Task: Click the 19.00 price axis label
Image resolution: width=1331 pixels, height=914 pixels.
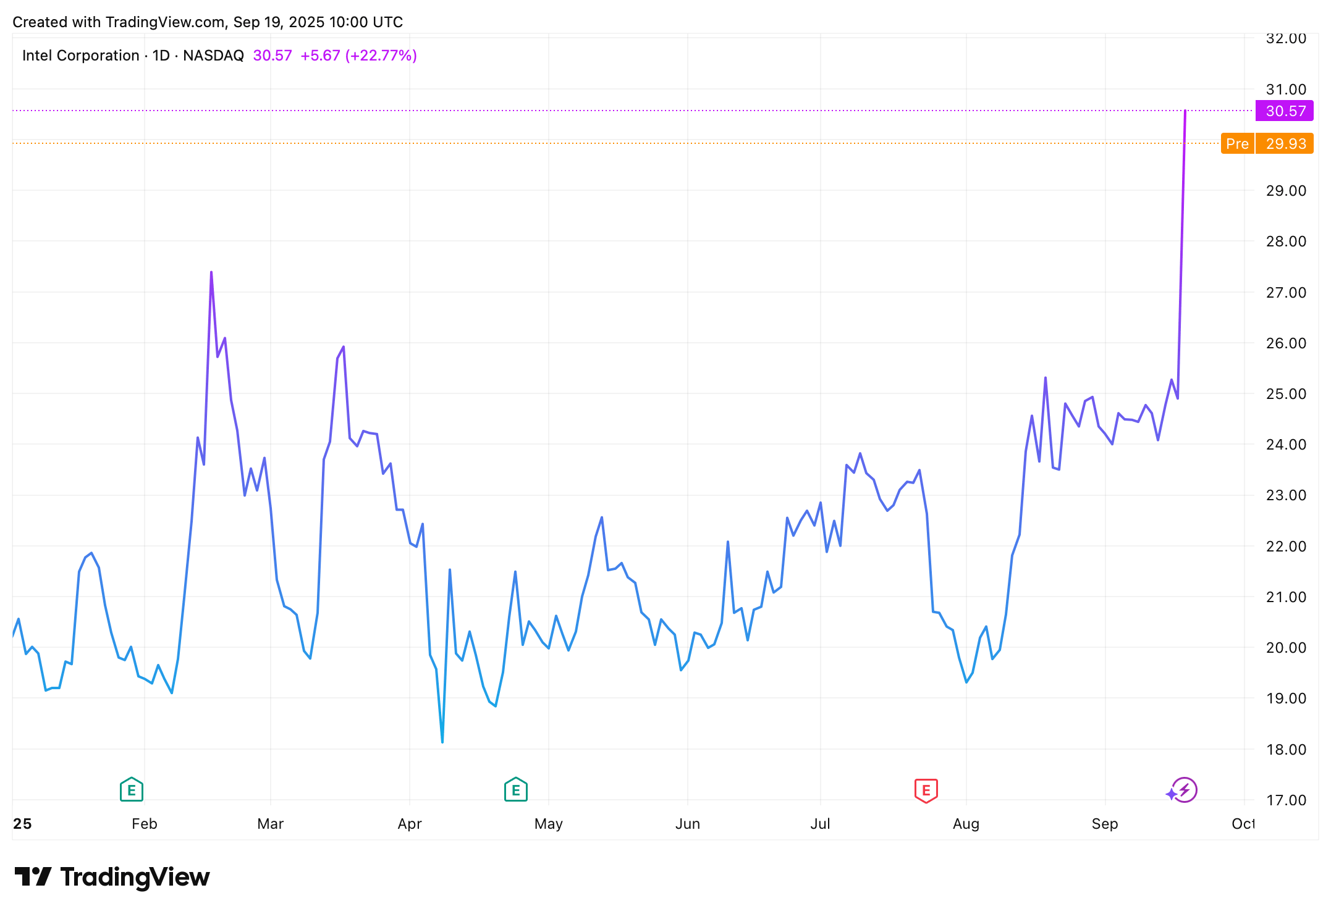Action: (1286, 698)
